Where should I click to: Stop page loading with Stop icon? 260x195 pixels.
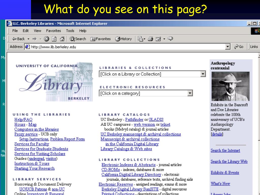[x=46, y=39]
